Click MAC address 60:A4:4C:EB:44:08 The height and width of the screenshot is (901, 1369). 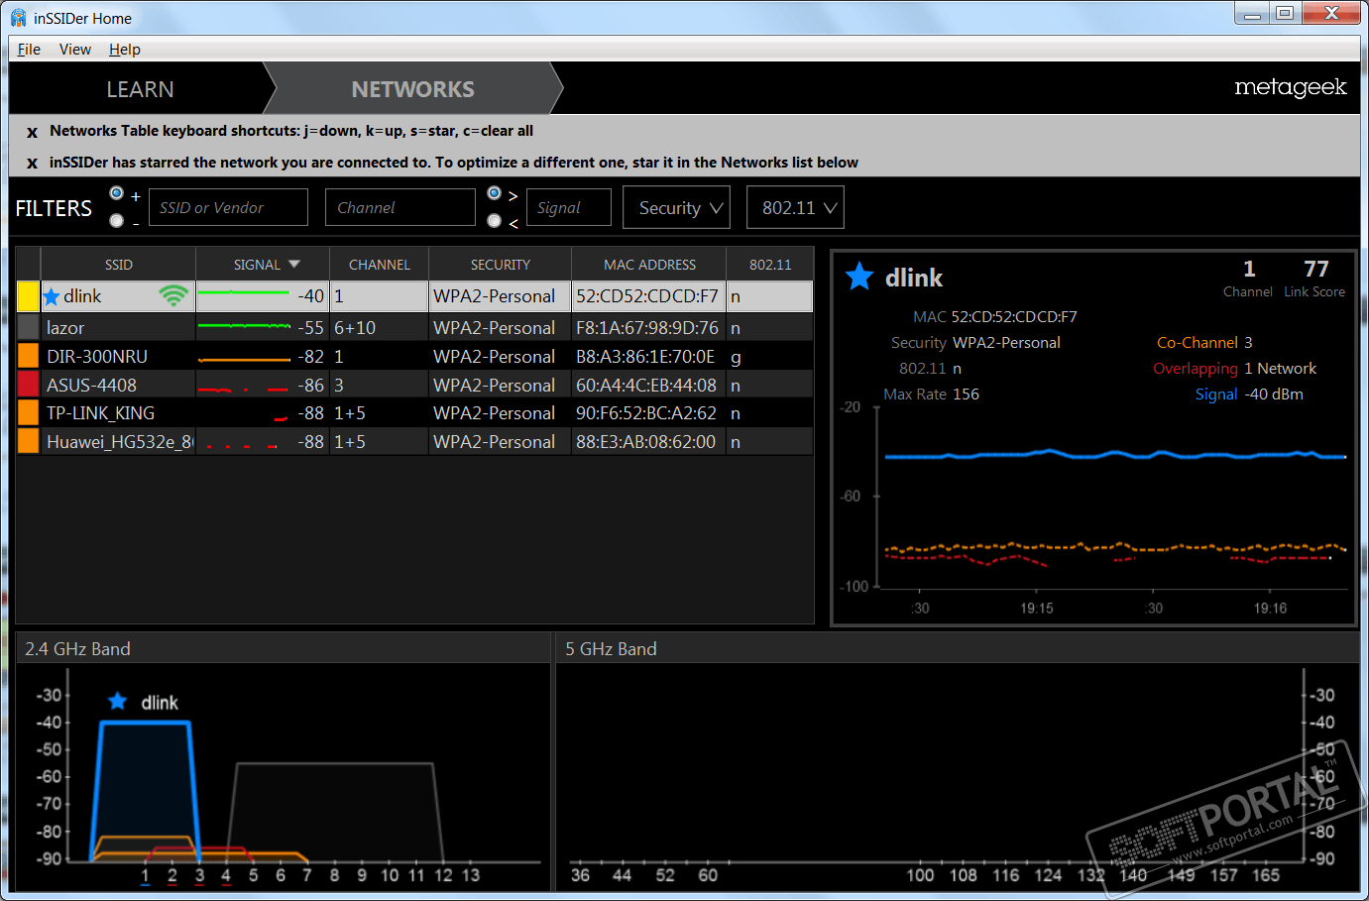tap(646, 386)
